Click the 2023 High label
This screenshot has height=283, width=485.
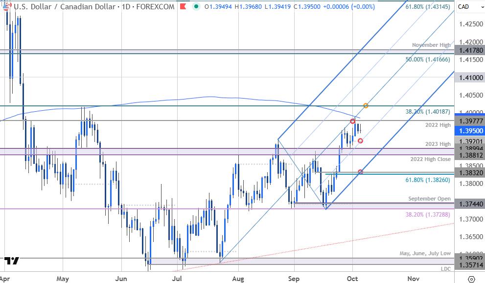[x=438, y=144]
